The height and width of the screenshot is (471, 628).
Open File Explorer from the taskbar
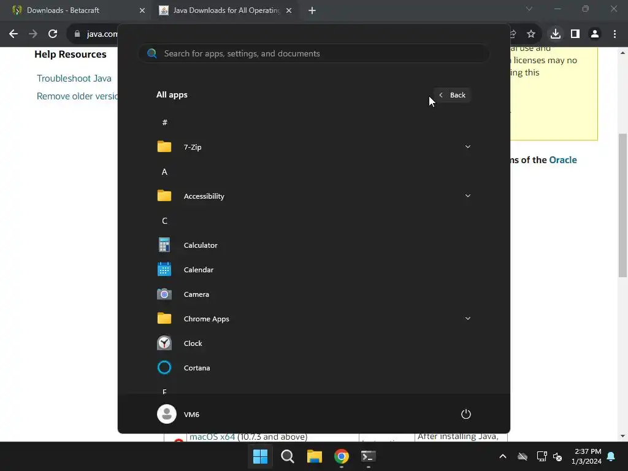[x=315, y=456]
